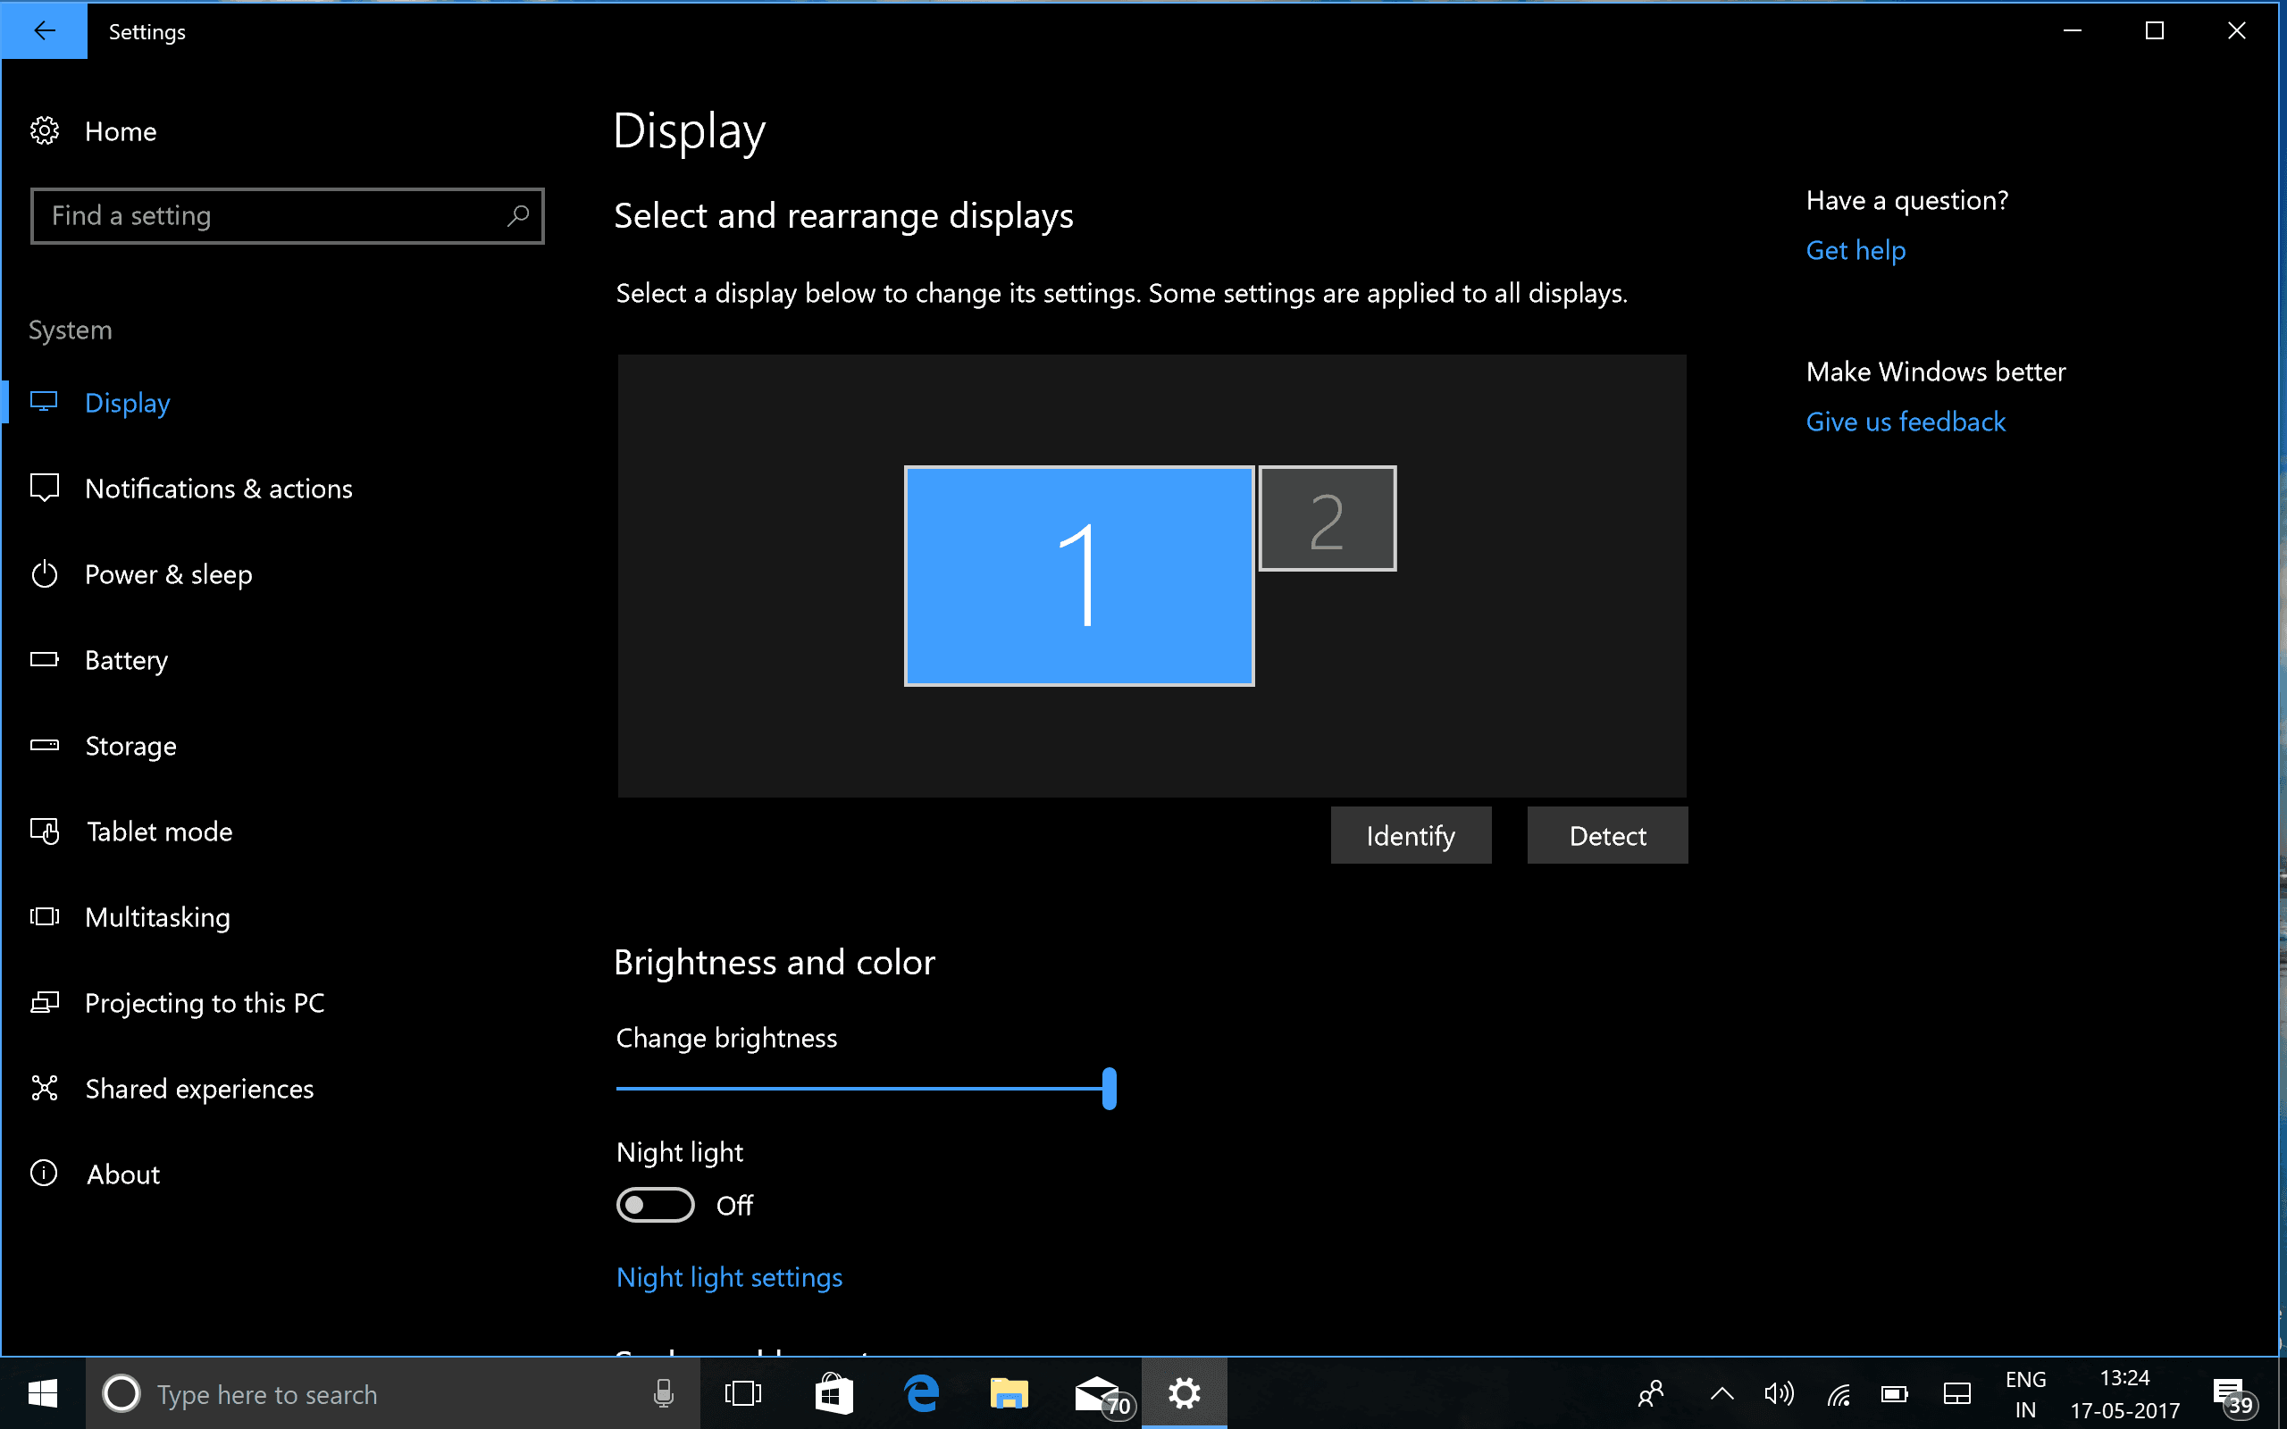Click the Display settings icon in sidebar
Screen dimensions: 2287x1429
tap(45, 402)
